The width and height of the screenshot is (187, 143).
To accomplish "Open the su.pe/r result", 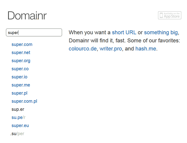I will (x=18, y=118).
